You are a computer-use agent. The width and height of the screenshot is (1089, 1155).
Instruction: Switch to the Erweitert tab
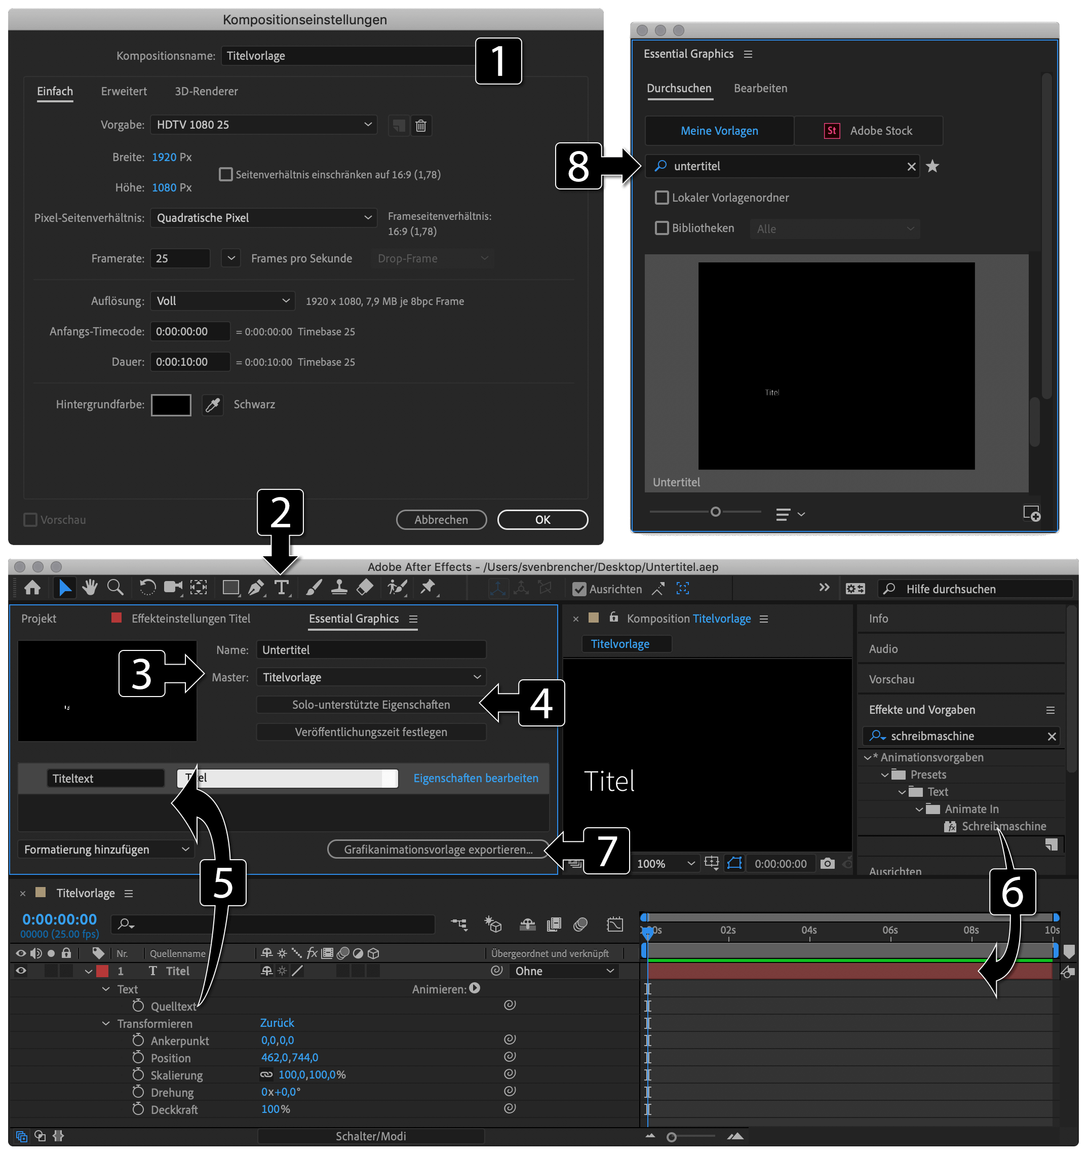124,91
